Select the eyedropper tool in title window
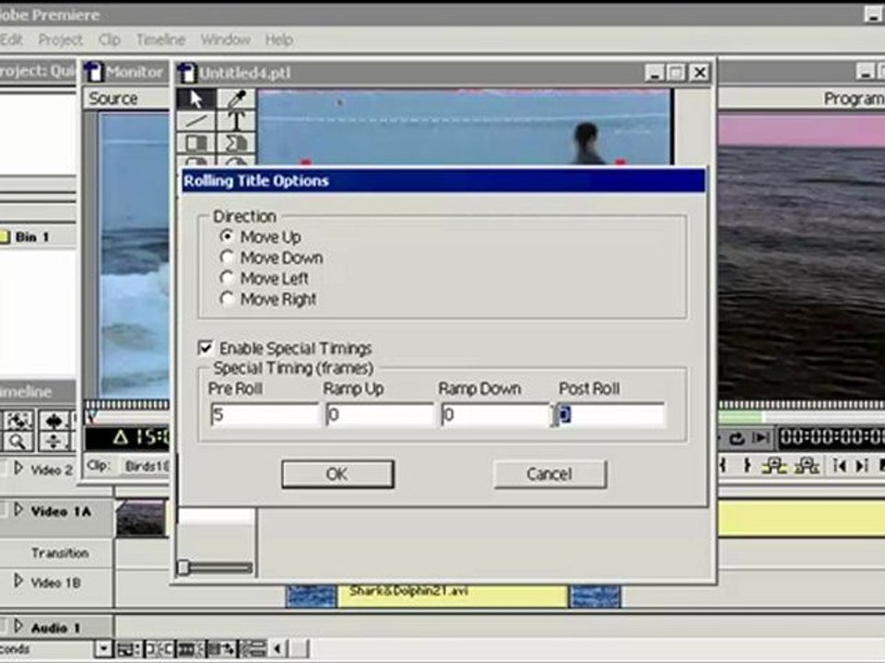The image size is (885, 663). [x=236, y=99]
